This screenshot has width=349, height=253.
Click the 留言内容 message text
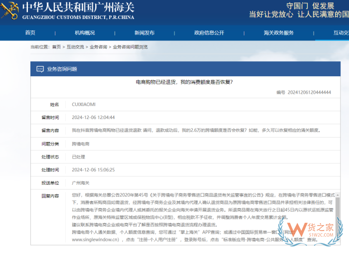tap(196, 130)
